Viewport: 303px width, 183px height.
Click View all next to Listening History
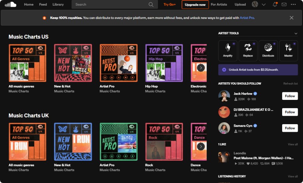tap(293, 177)
